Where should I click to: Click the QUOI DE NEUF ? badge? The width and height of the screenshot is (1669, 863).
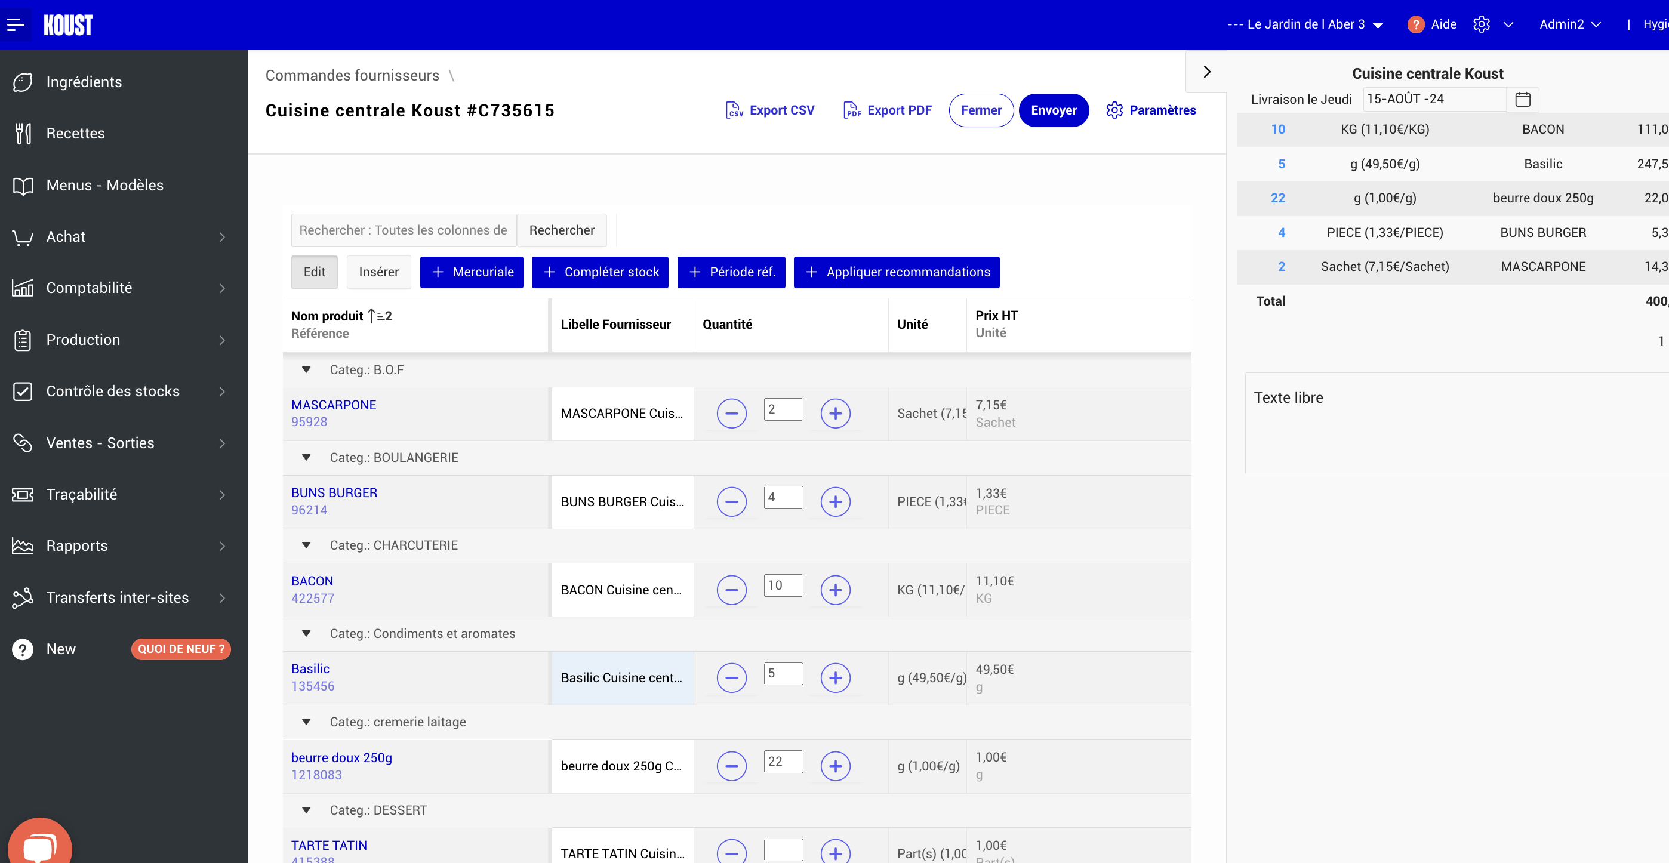(x=181, y=649)
